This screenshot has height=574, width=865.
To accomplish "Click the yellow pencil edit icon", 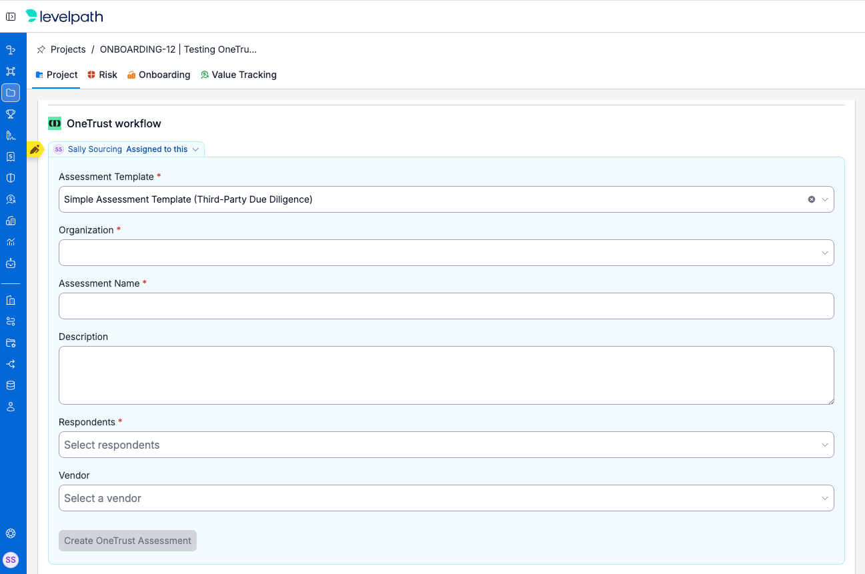I will [35, 149].
